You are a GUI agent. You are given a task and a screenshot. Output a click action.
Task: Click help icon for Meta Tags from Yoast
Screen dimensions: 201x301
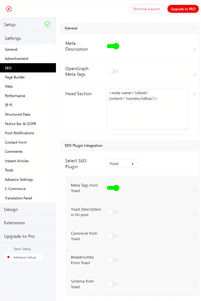[x=194, y=189]
